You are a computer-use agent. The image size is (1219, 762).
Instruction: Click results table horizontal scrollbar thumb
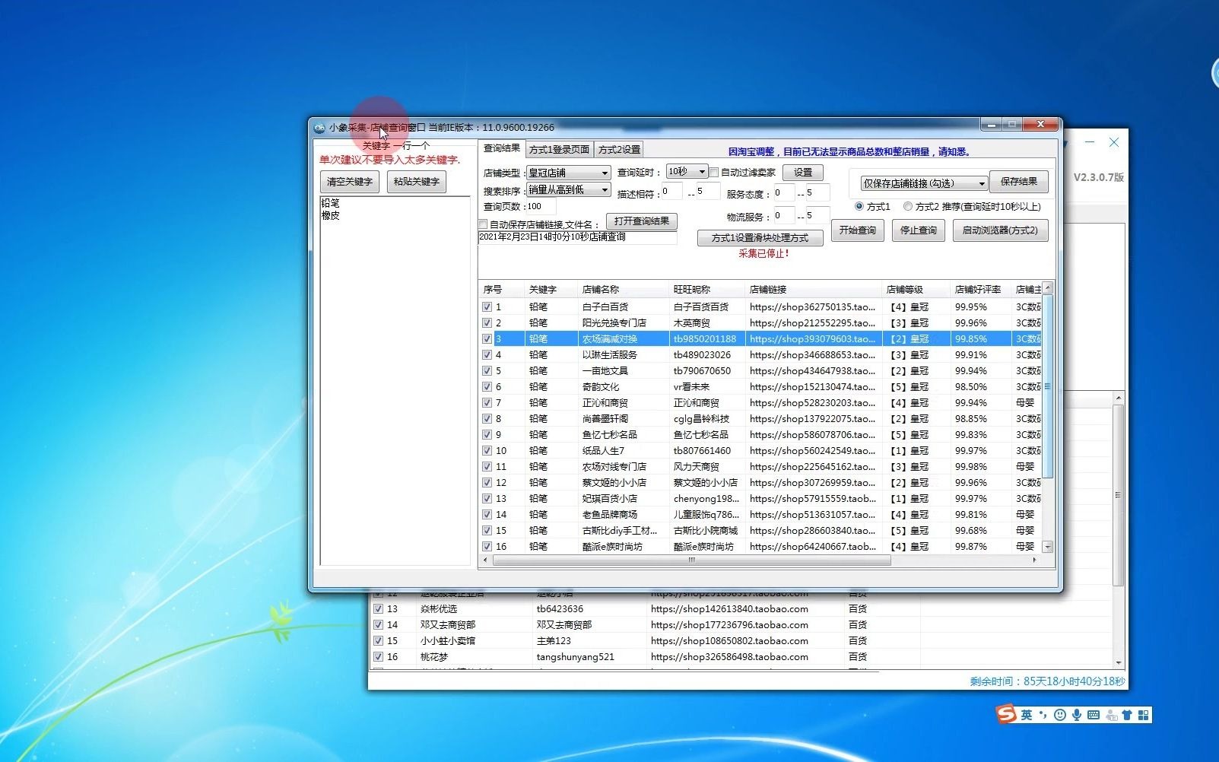(692, 560)
